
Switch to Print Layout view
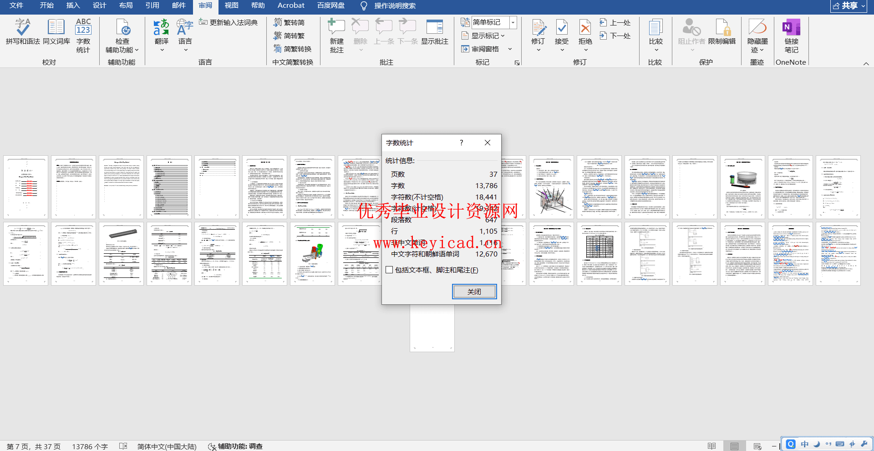click(x=734, y=446)
